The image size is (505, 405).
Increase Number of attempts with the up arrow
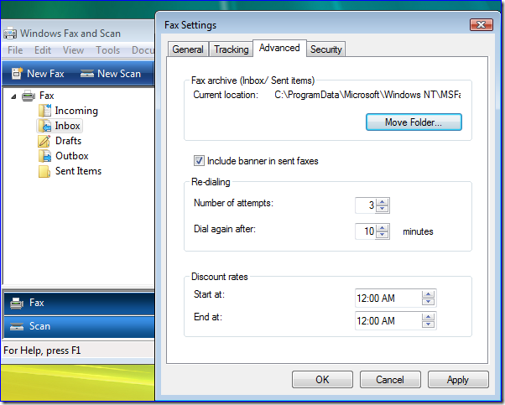pos(383,202)
